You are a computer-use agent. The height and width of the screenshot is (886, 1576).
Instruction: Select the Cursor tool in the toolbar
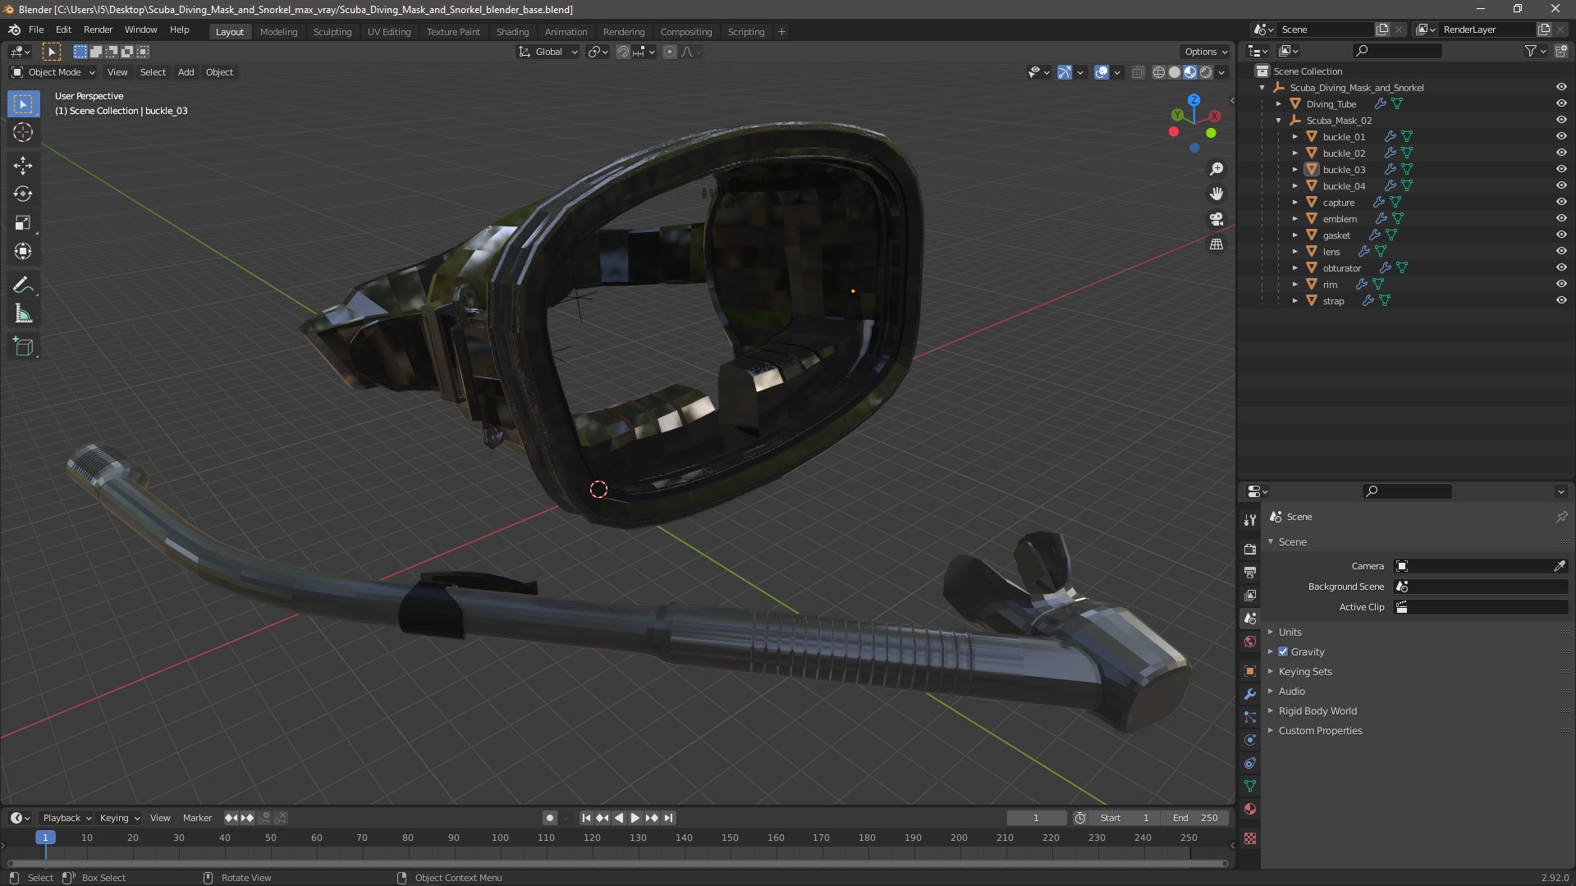point(23,132)
